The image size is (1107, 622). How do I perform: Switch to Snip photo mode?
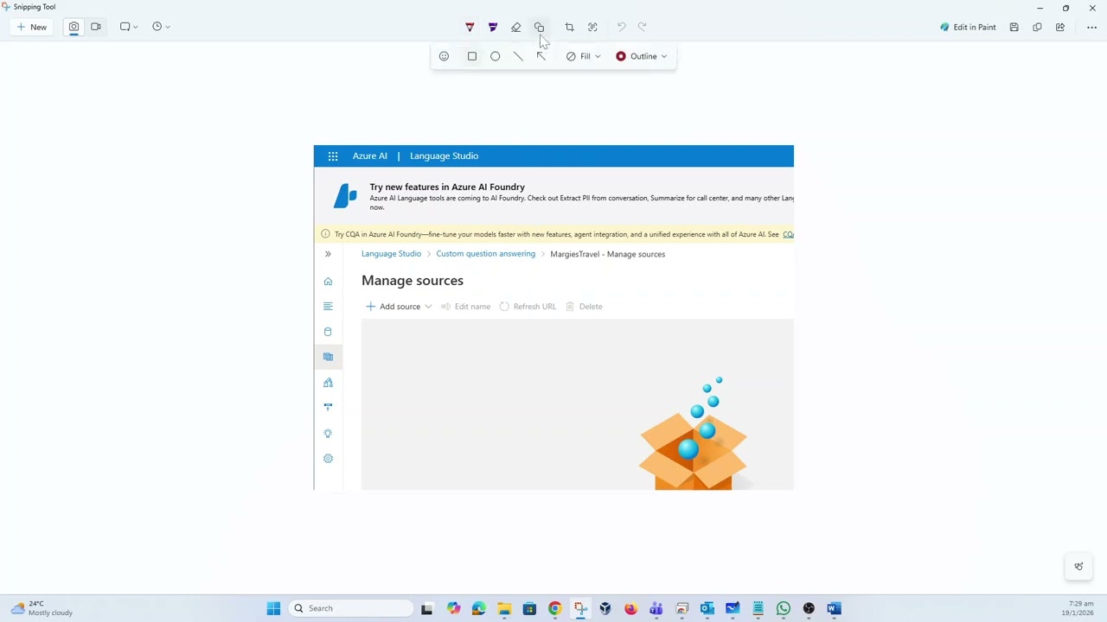[74, 27]
